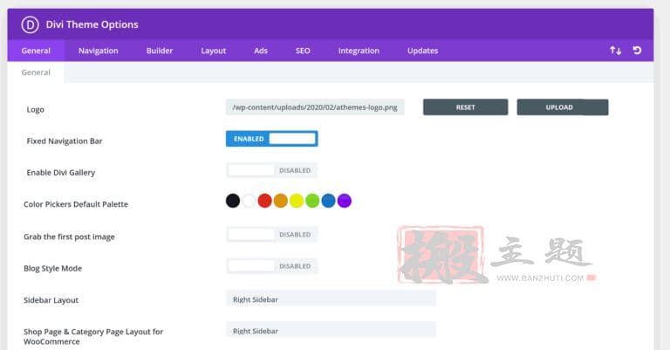Pick the yellow palette color
670x350 pixels.
(297, 201)
